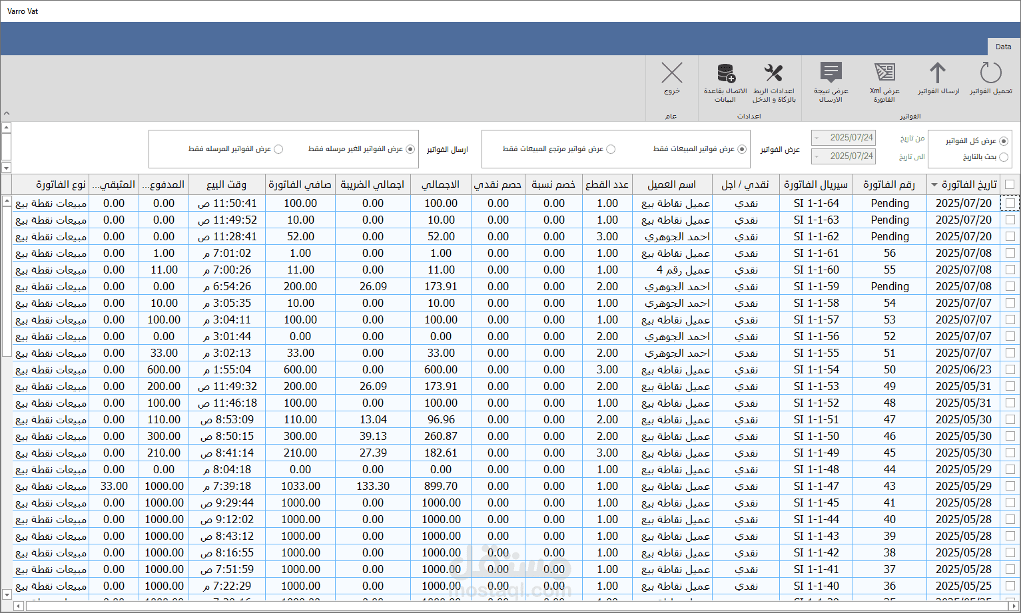The width and height of the screenshot is (1021, 613).
Task: Select 'عرض كل الفواتير' radio button
Action: [1004, 141]
